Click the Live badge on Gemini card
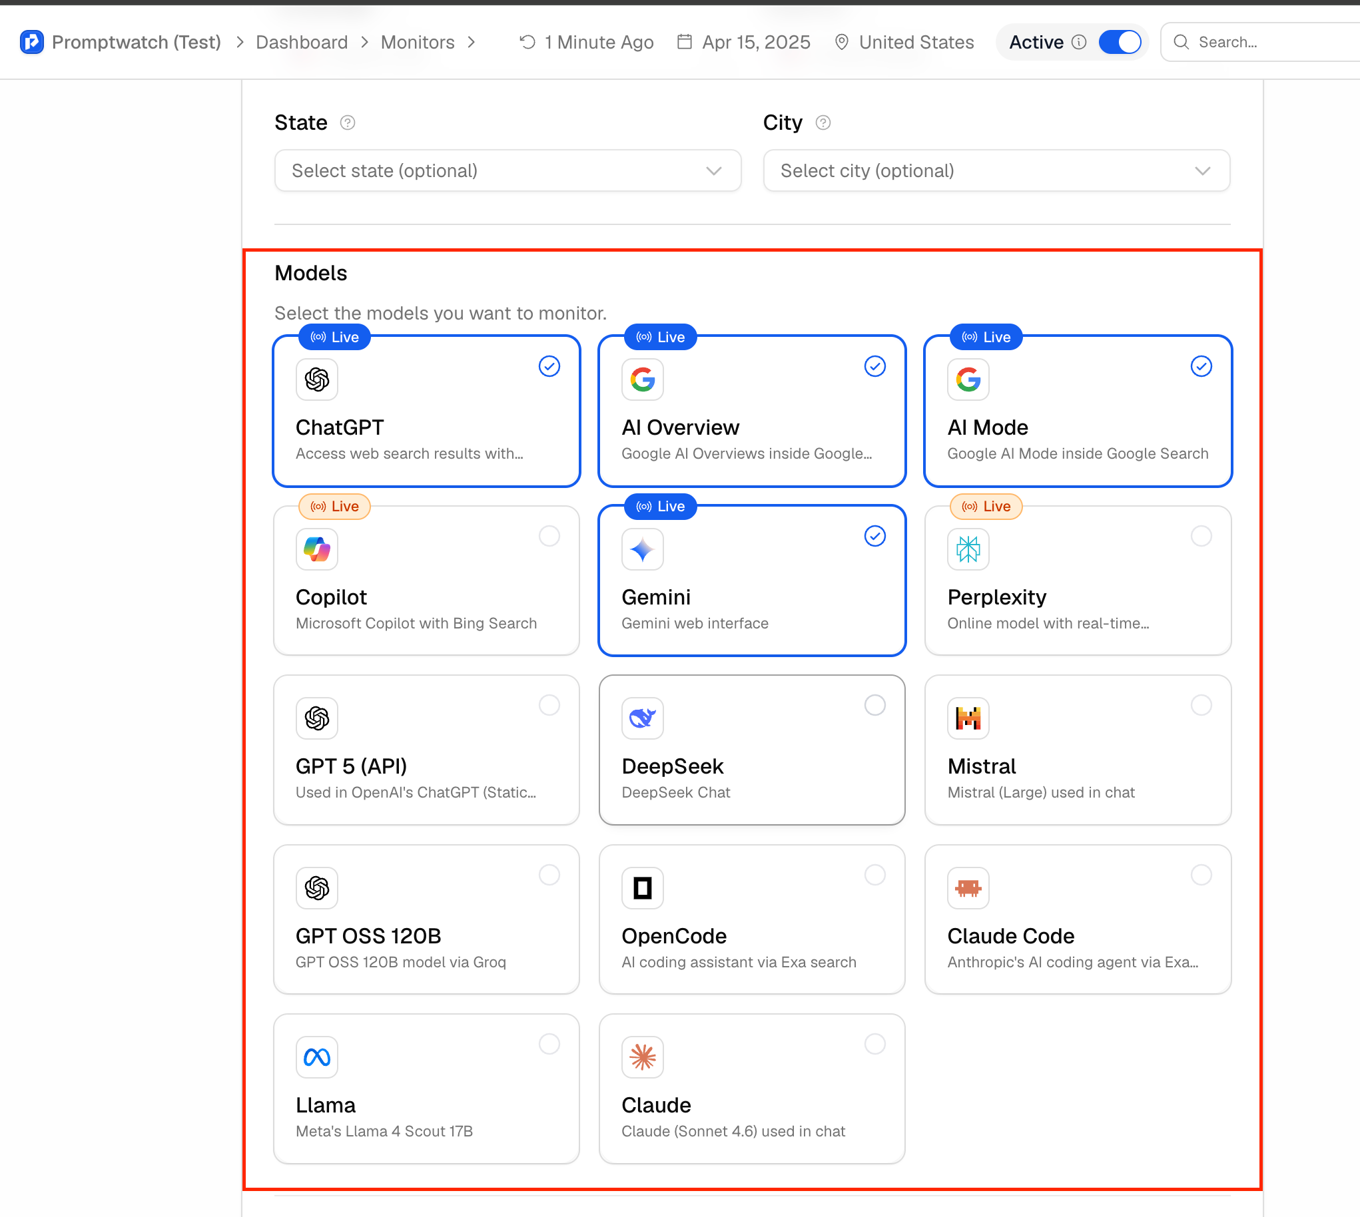The height and width of the screenshot is (1217, 1360). click(661, 507)
